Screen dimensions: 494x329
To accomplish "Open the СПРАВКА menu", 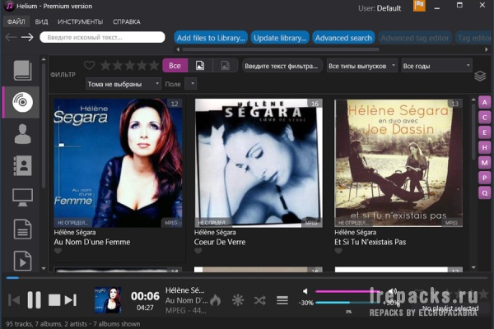I will [127, 21].
